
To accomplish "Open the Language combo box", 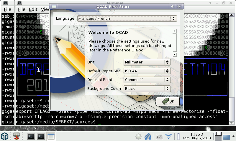I will click(127, 19).
